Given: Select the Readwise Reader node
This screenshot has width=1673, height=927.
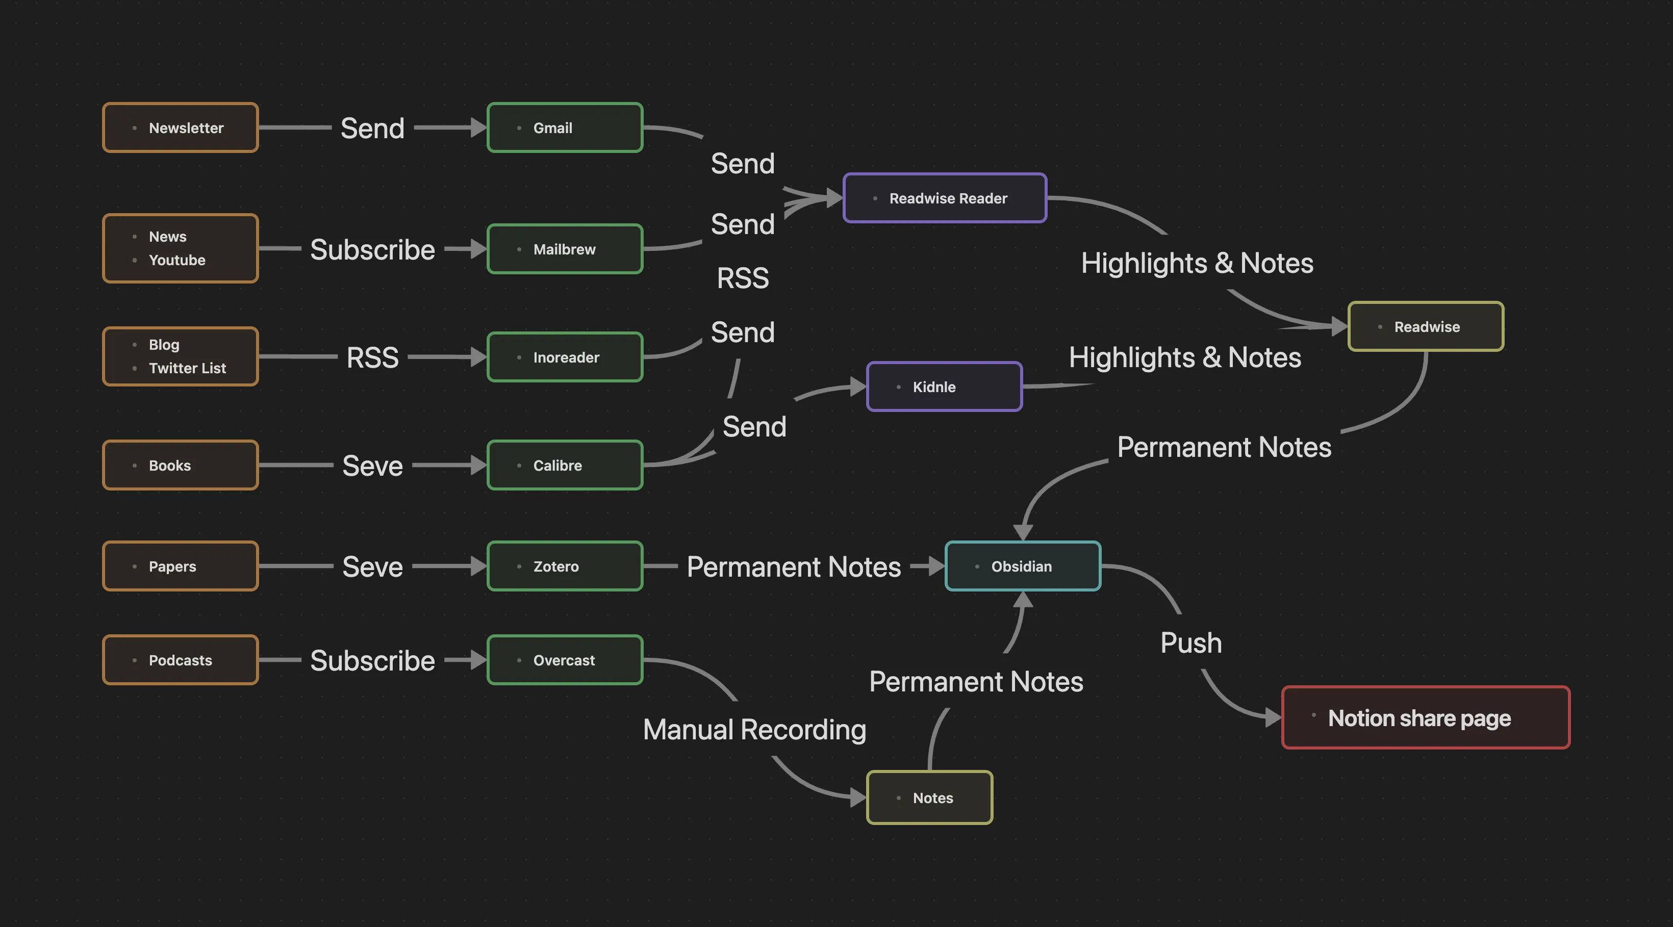Looking at the screenshot, I should click(x=945, y=198).
